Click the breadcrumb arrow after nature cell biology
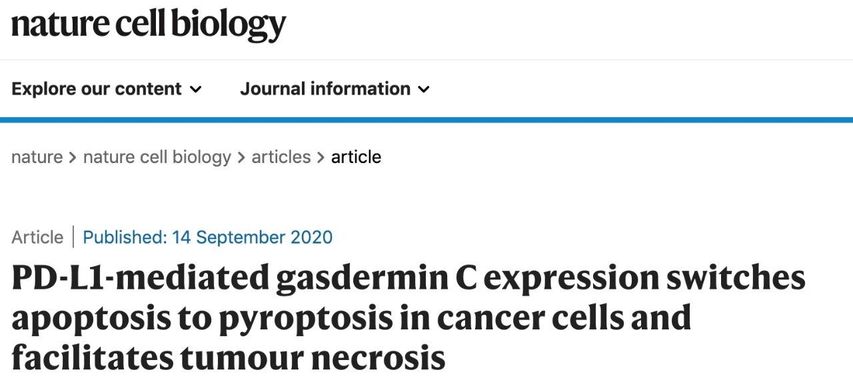The width and height of the screenshot is (853, 382). click(x=241, y=158)
